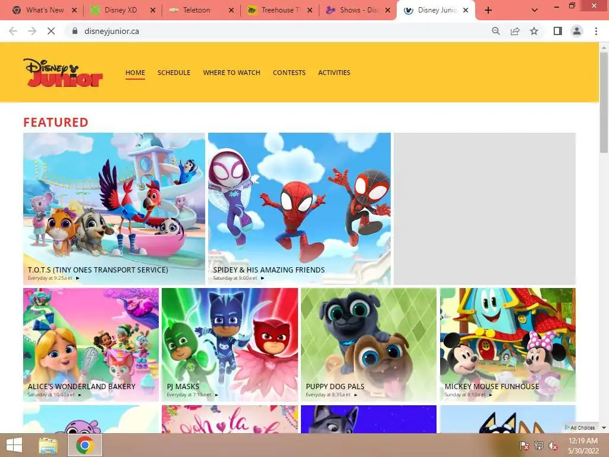The image size is (609, 457).
Task: Close the What's New tab
Action: [74, 11]
